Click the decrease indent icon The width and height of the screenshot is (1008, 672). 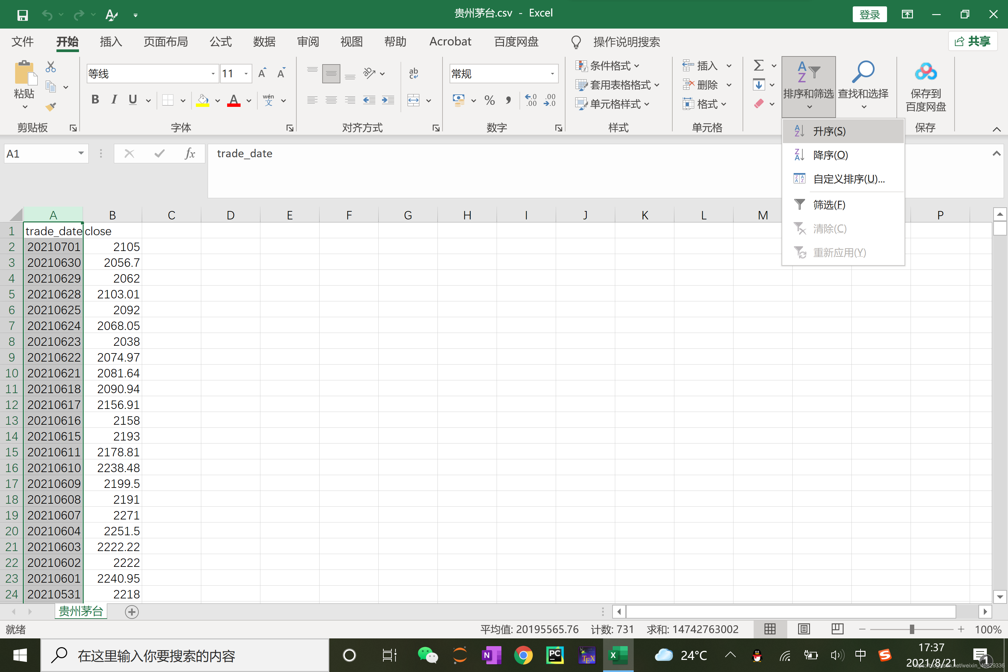point(369,100)
